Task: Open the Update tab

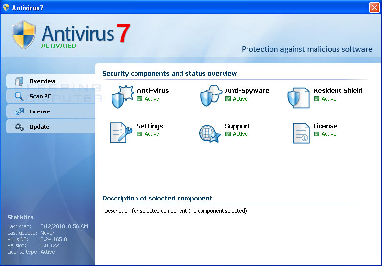Action: coord(51,127)
